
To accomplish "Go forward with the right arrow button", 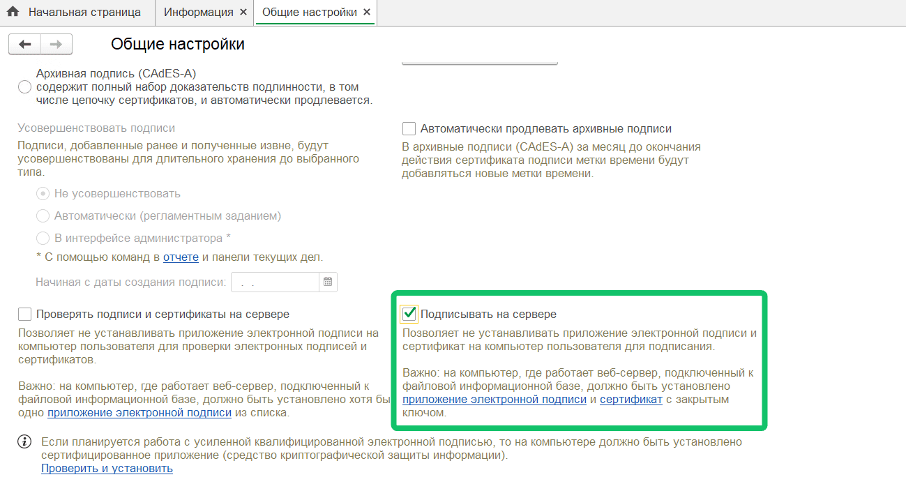I will (x=56, y=45).
